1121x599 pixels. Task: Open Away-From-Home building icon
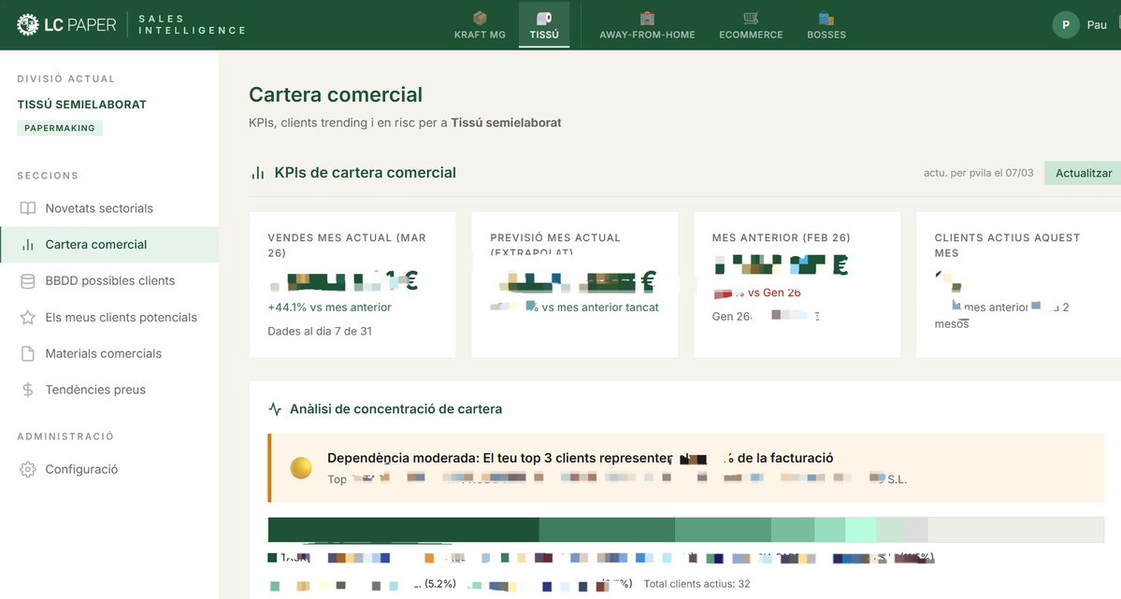pyautogui.click(x=647, y=18)
